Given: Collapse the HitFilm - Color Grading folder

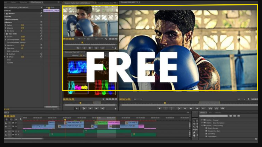Looking at the screenshot, I should (202, 126).
